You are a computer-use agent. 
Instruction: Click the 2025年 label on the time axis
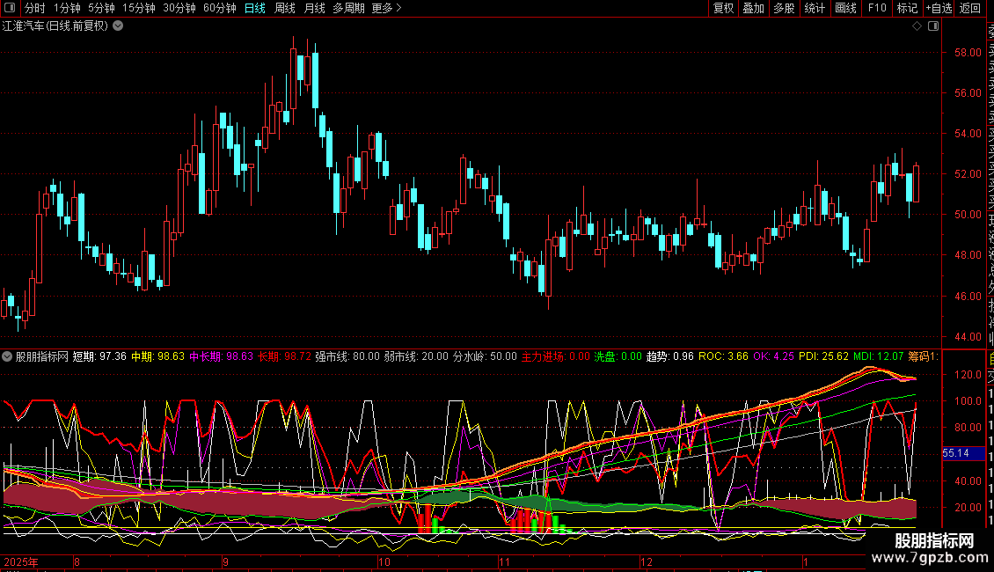pos(20,561)
